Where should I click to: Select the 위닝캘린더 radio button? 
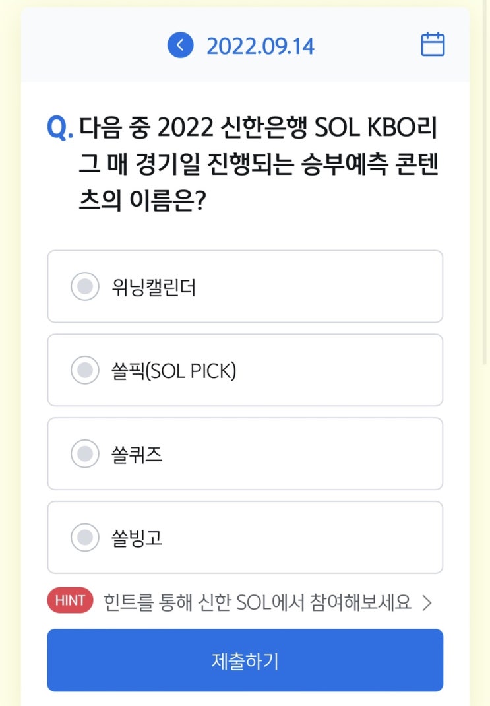pyautogui.click(x=84, y=286)
